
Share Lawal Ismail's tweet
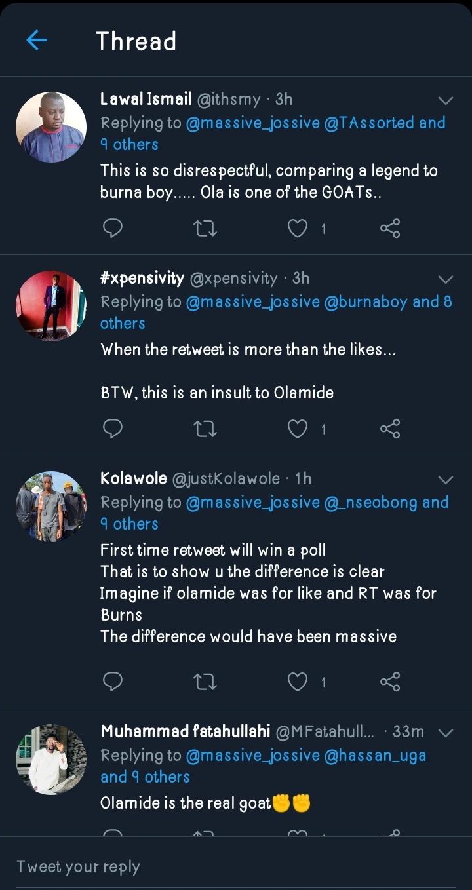click(390, 228)
